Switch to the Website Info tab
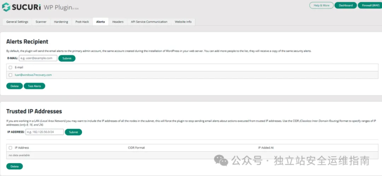 tap(183, 22)
